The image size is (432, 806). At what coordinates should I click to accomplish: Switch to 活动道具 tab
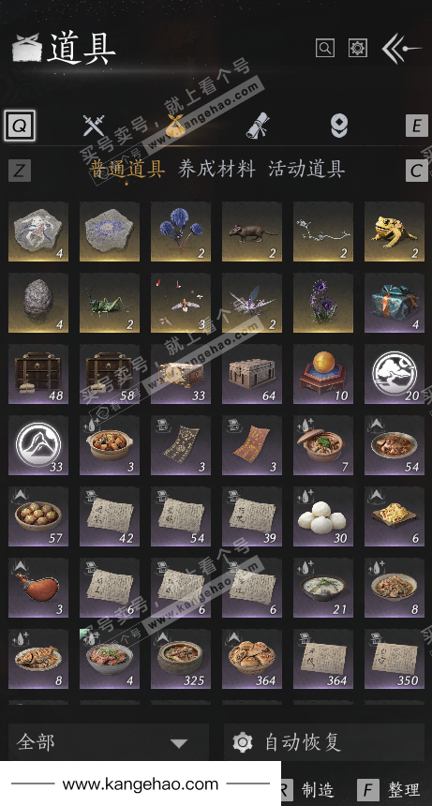pos(306,169)
